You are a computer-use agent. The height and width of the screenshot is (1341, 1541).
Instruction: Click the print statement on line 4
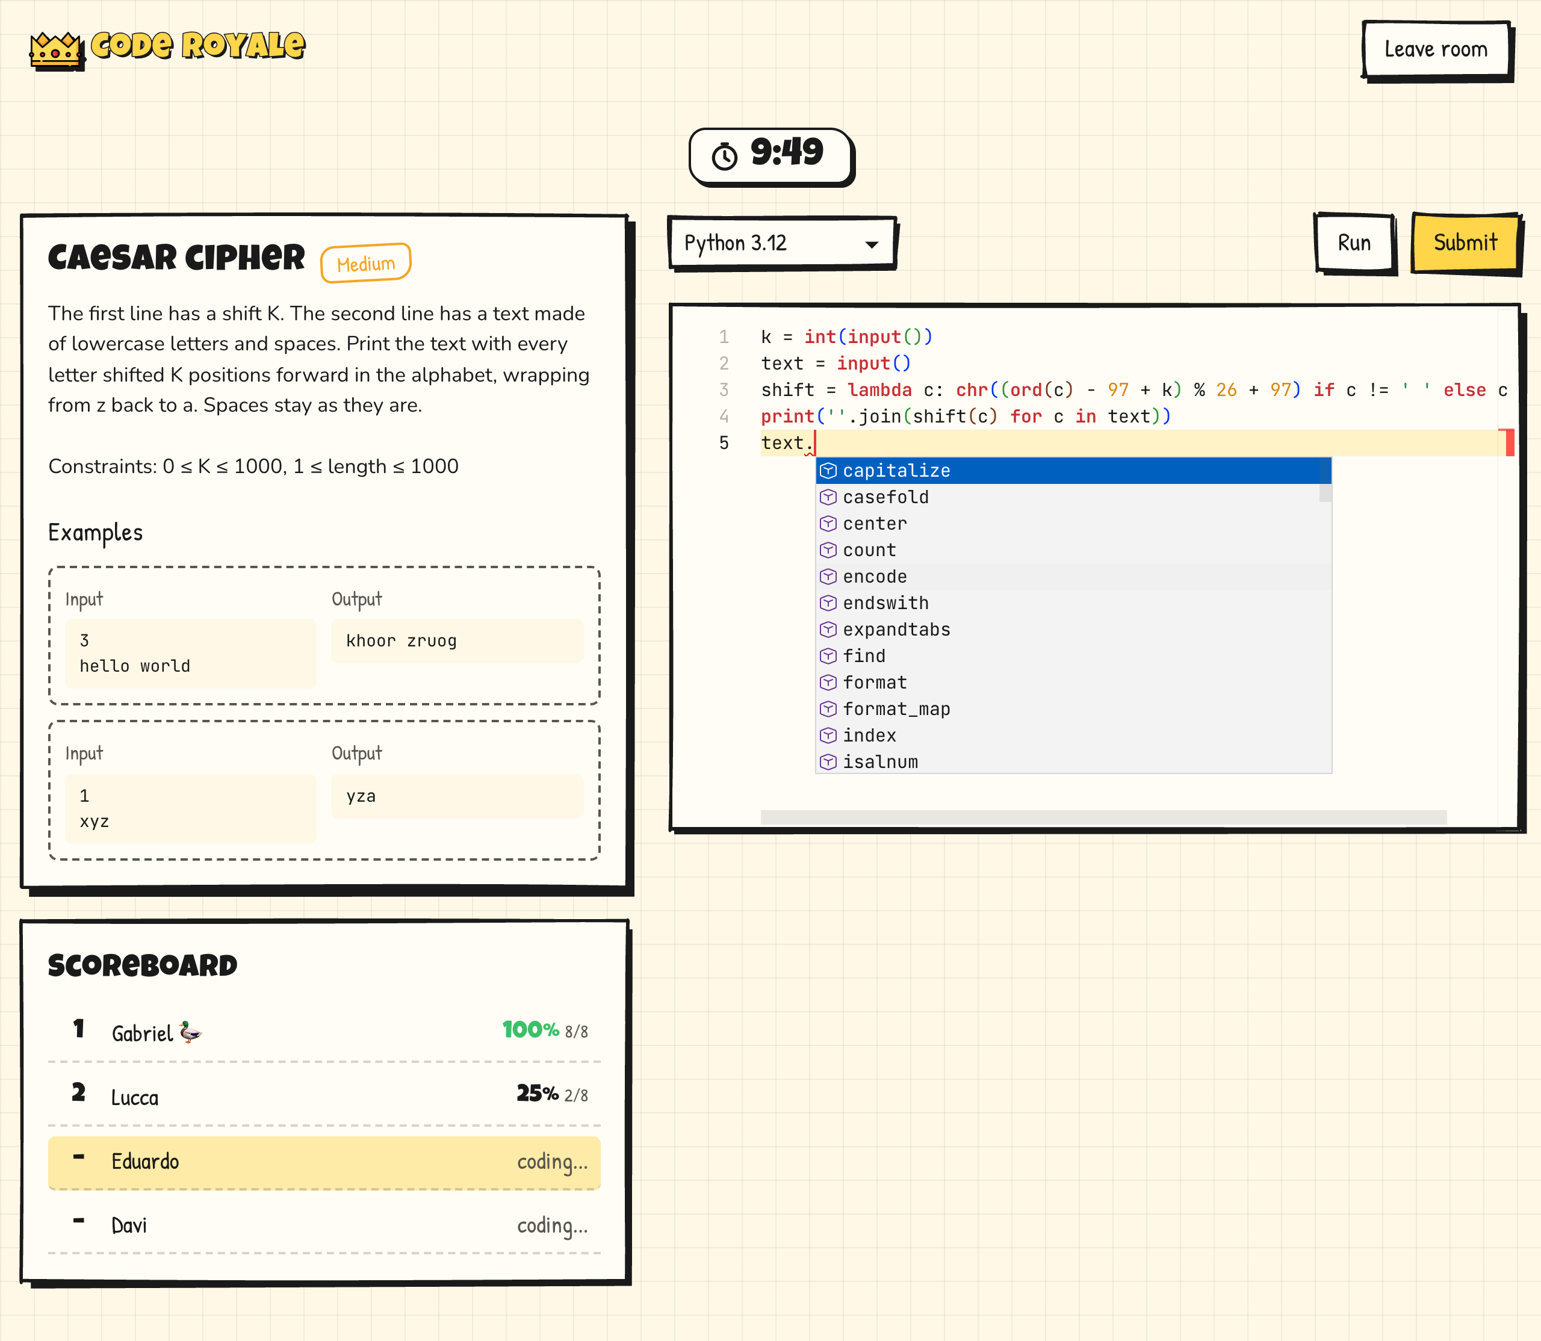[966, 417]
